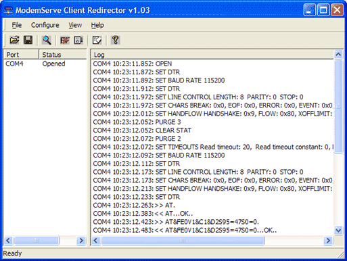
Task: Click the log vertical scrollbar down arrow
Action: tap(338, 231)
